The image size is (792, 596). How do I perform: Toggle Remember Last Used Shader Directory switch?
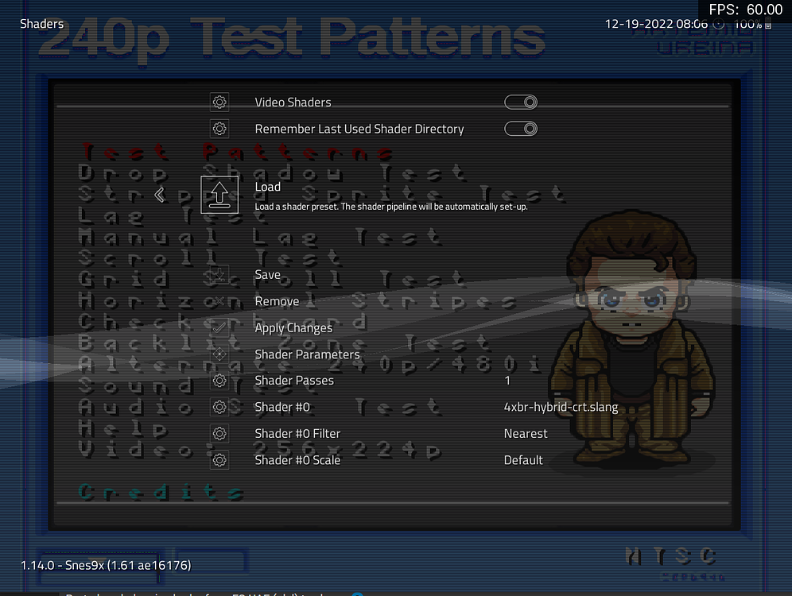(521, 128)
